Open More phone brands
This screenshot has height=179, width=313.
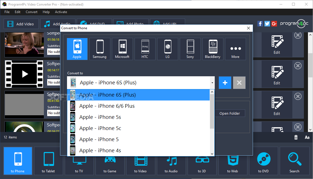pyautogui.click(x=235, y=49)
